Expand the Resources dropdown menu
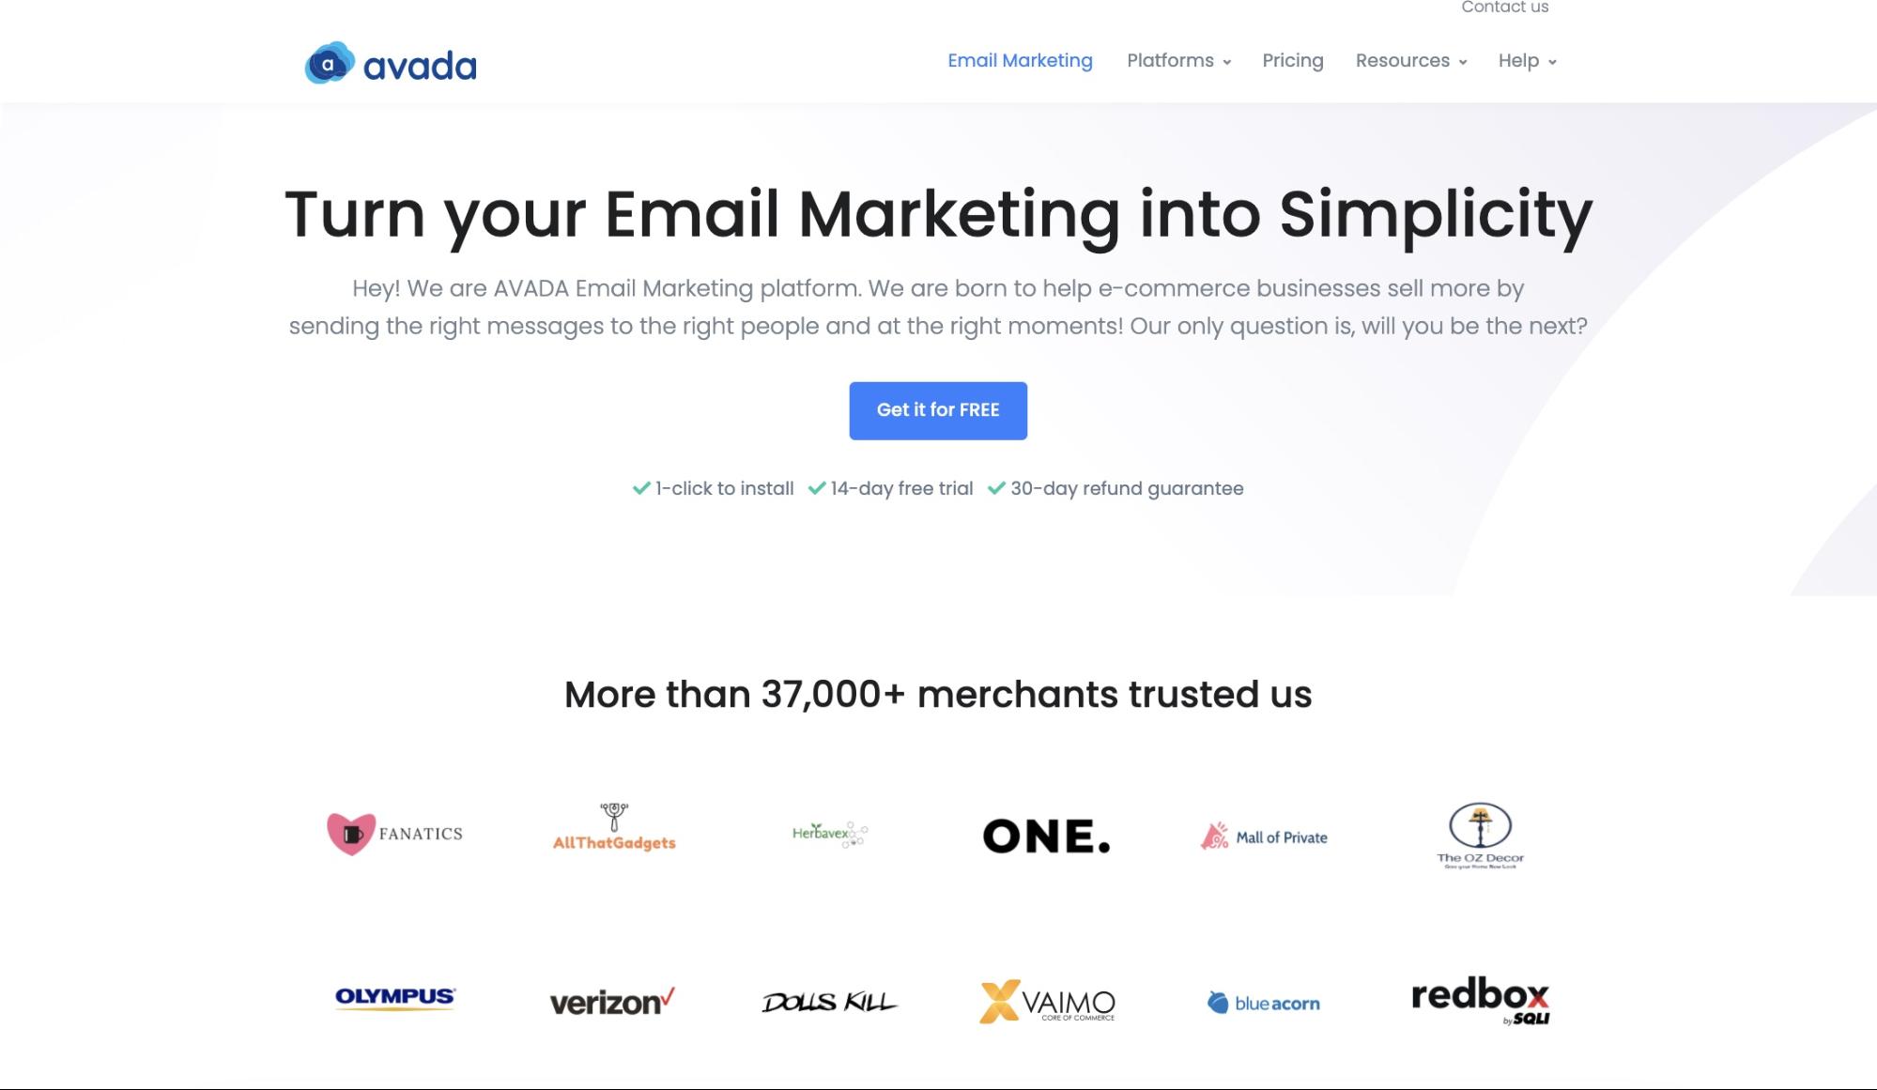Viewport: 1877px width, 1090px height. (1411, 60)
